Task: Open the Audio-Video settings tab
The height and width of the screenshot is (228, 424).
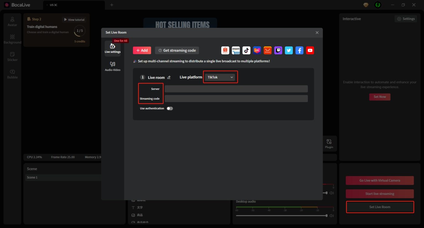Action: (113, 66)
